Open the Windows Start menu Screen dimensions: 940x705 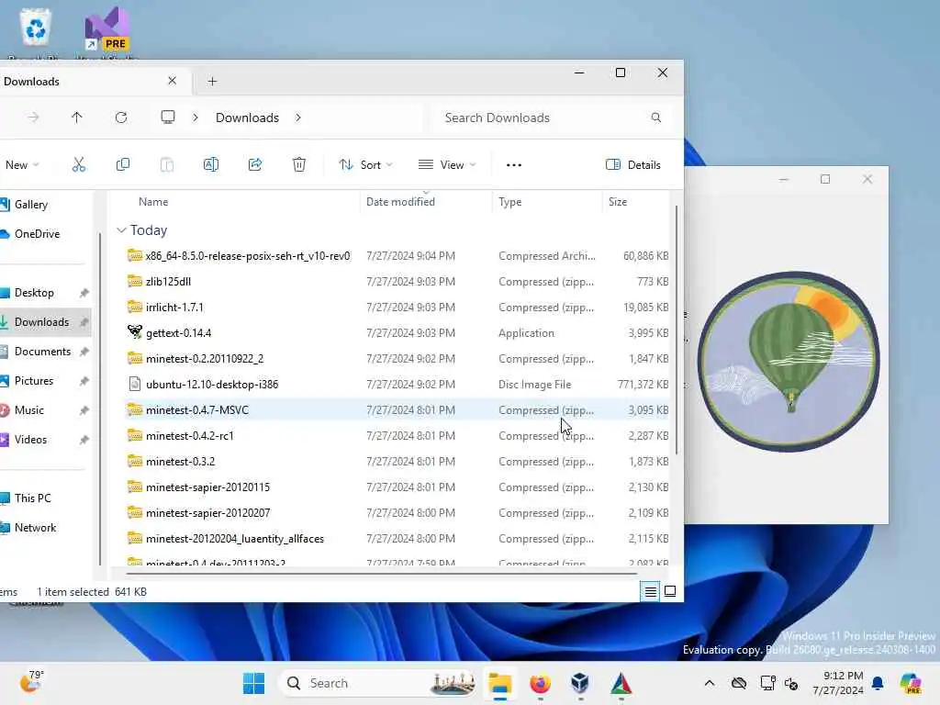253,683
